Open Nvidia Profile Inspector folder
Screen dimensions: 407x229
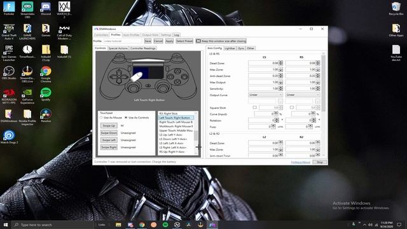pos(27,117)
